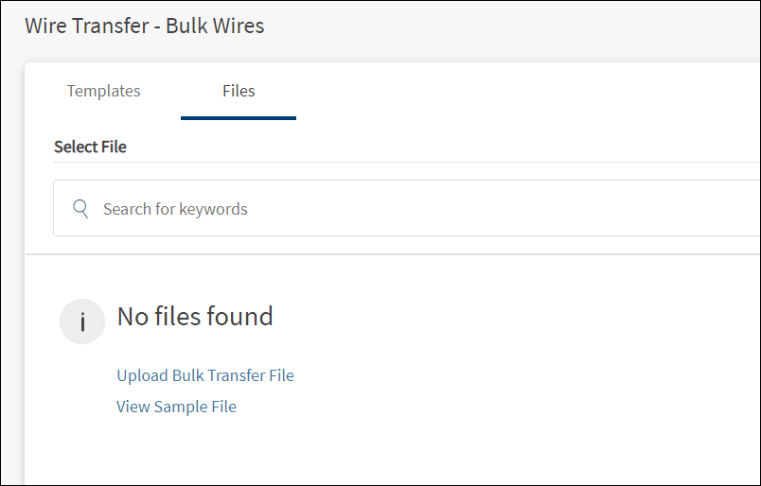This screenshot has height=486, width=761.
Task: Click the search placeholder text
Action: [175, 209]
